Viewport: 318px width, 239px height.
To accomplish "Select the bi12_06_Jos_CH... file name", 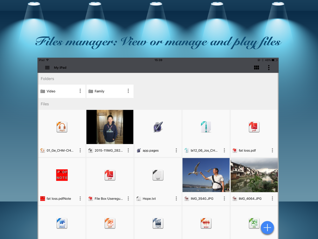I will 204,151.
